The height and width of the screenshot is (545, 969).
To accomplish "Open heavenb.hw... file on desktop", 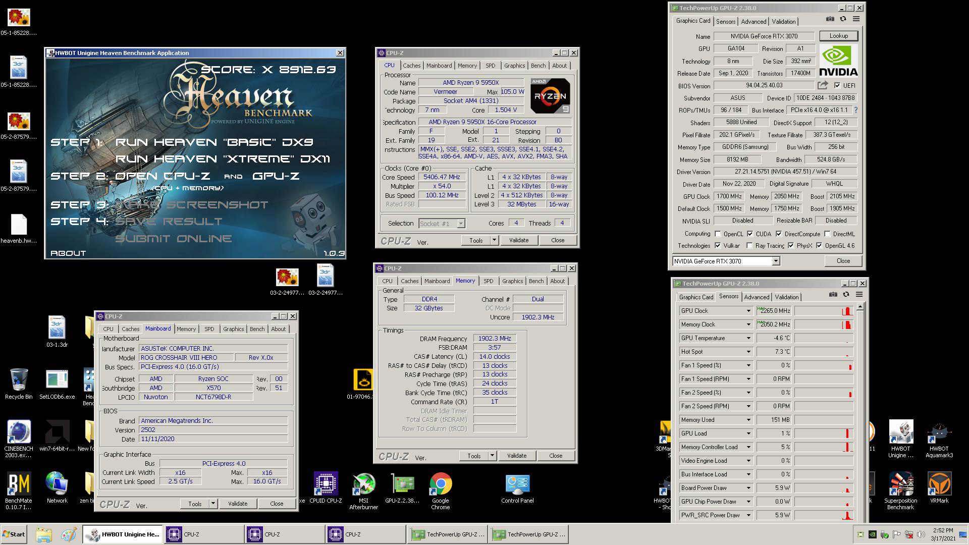I will [19, 229].
